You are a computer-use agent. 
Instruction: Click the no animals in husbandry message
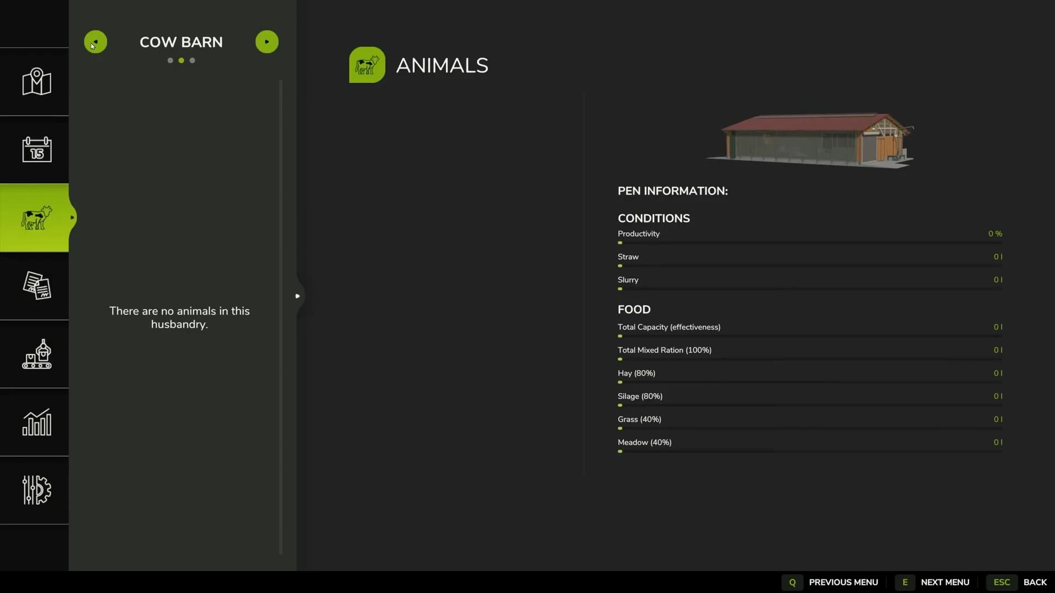[x=180, y=317]
